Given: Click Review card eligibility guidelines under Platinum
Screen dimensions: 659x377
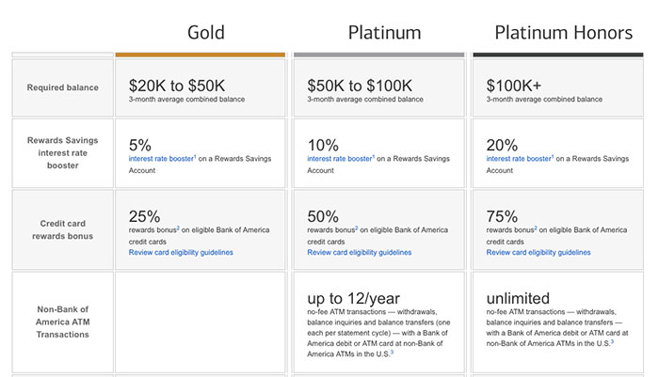Looking at the screenshot, I should [360, 252].
